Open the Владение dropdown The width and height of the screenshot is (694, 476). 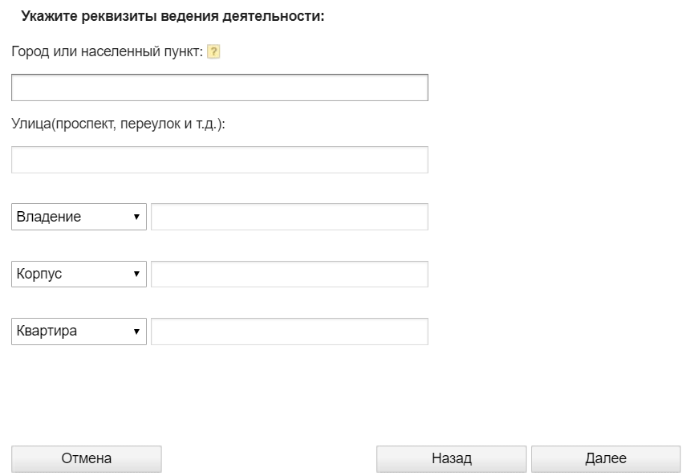(x=79, y=217)
